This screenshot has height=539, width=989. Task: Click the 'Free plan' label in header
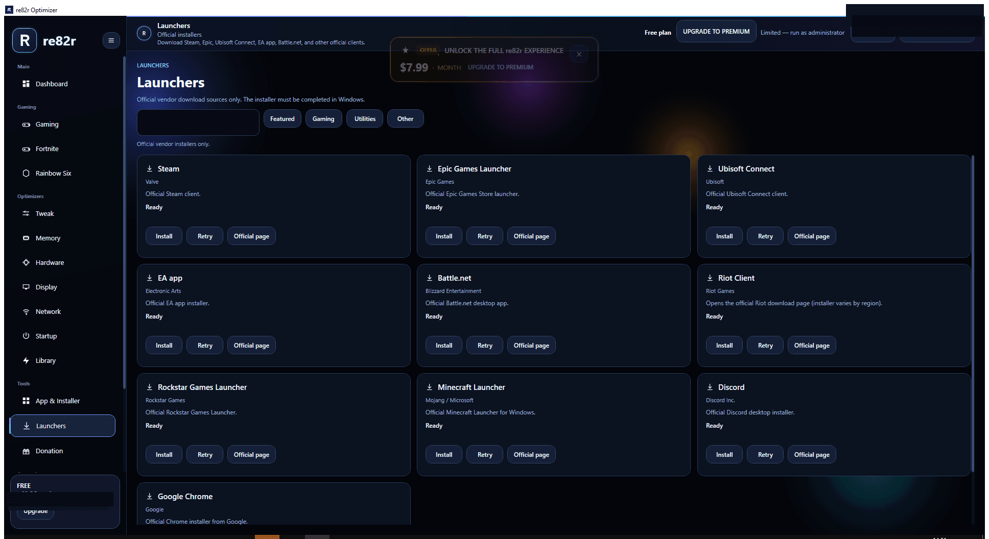tap(658, 33)
